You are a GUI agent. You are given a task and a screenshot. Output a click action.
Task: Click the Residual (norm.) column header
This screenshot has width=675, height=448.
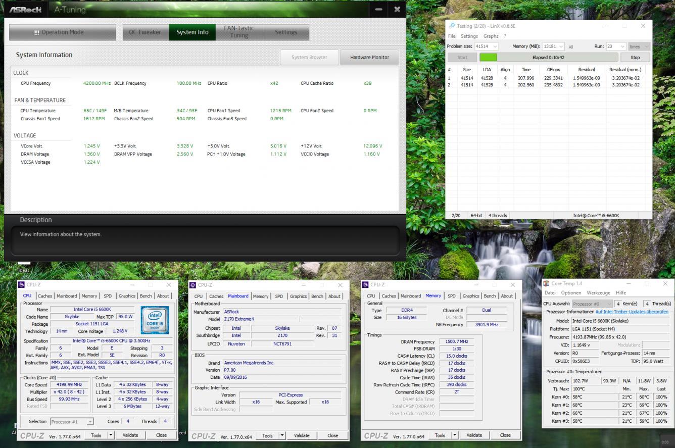[624, 70]
